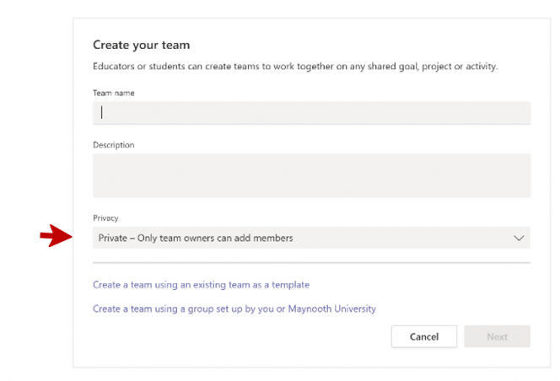
Task: Cancel the team creation dialog
Action: pos(424,336)
